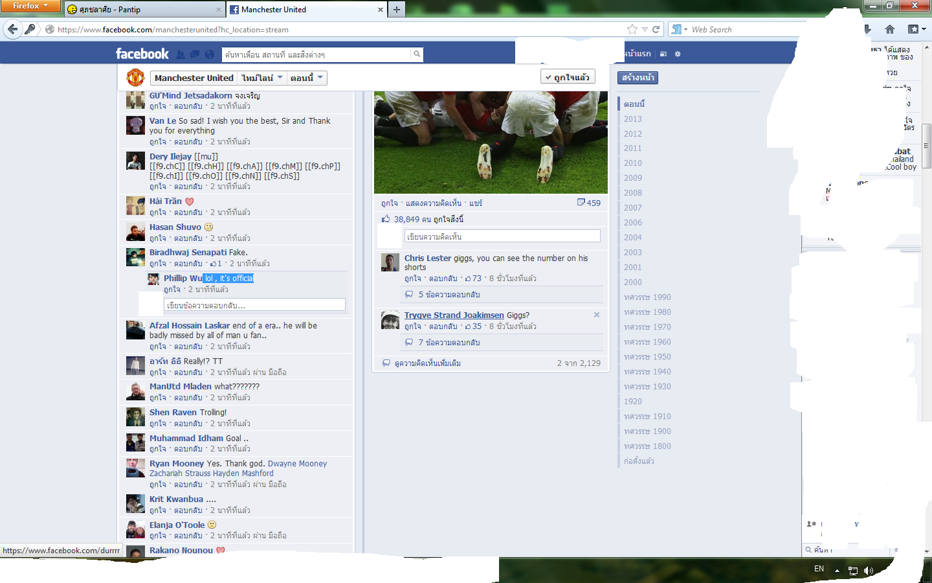The height and width of the screenshot is (583, 932).
Task: Like Shen Raven's comment
Action: [x=158, y=424]
